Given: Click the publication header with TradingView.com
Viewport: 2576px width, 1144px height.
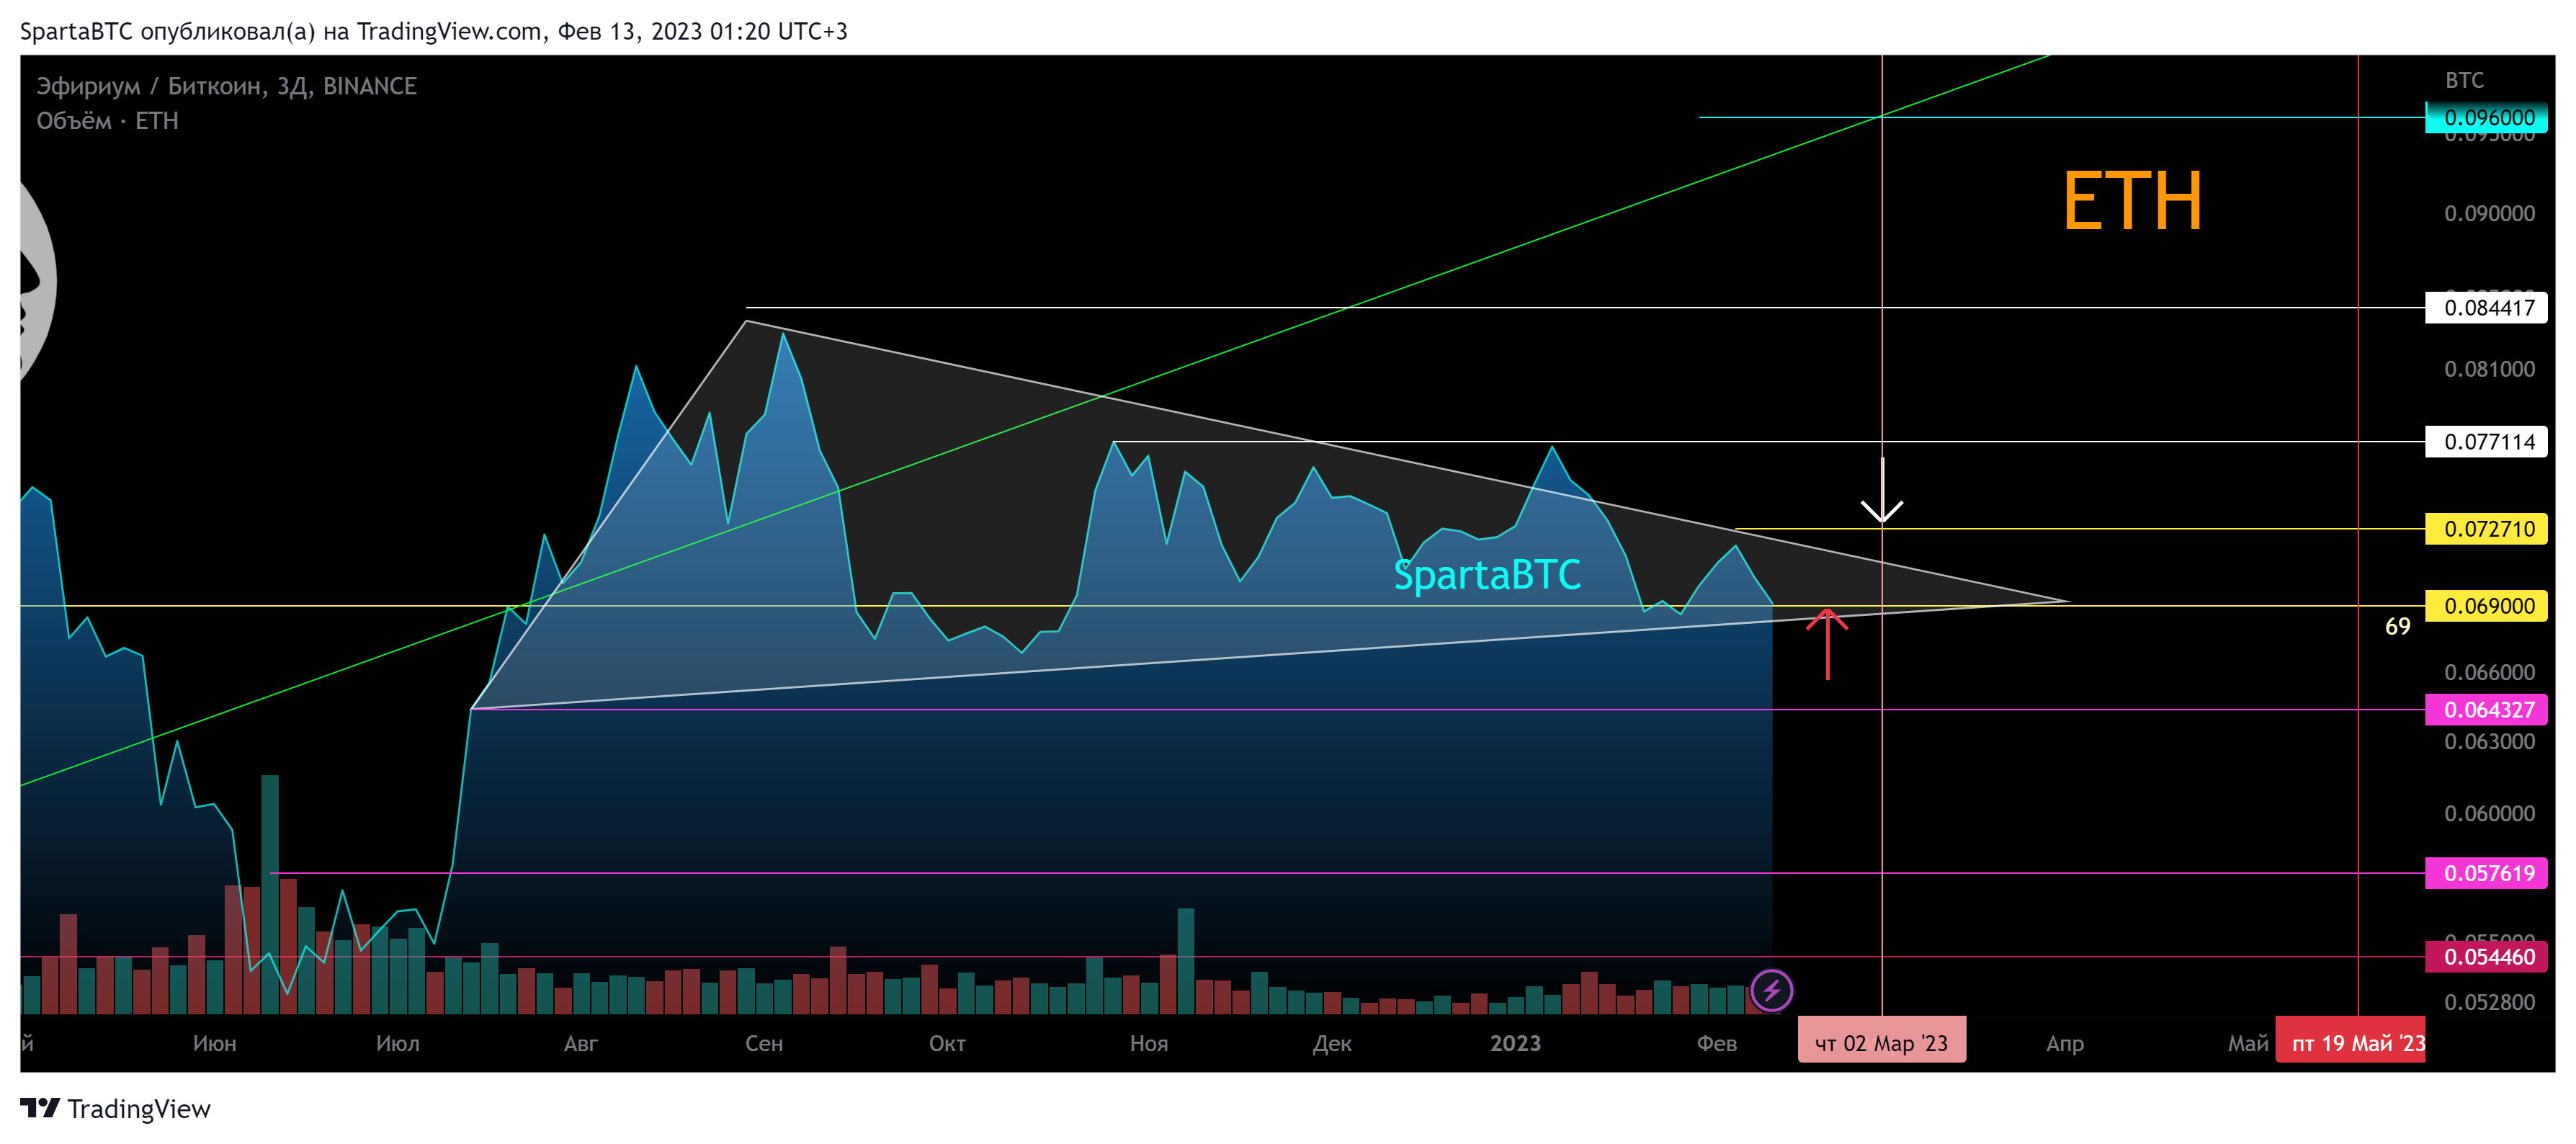Looking at the screenshot, I should coord(434,31).
